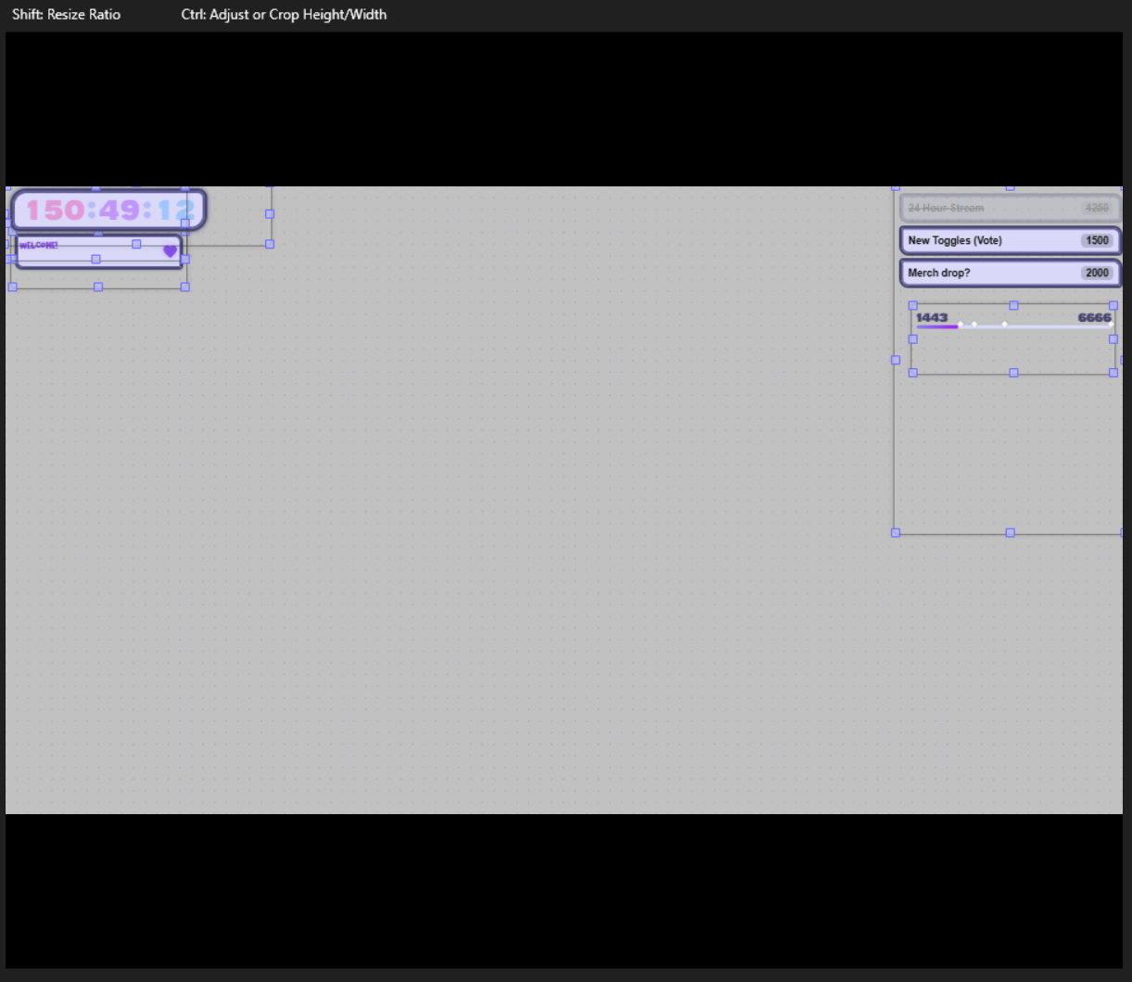Viewport: 1132px width, 982px height.
Task: Grab bottom-left corner handle of large goals frame
Action: (x=896, y=533)
